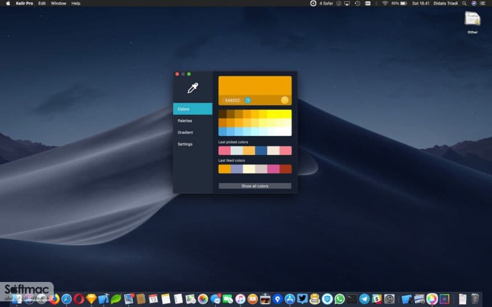The width and height of the screenshot is (492, 307).
Task: Open Opera browser in the dock
Action: (79, 299)
